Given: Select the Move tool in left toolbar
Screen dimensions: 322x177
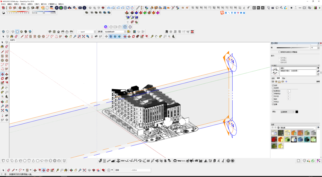Looking at the screenshot, I should [2, 74].
